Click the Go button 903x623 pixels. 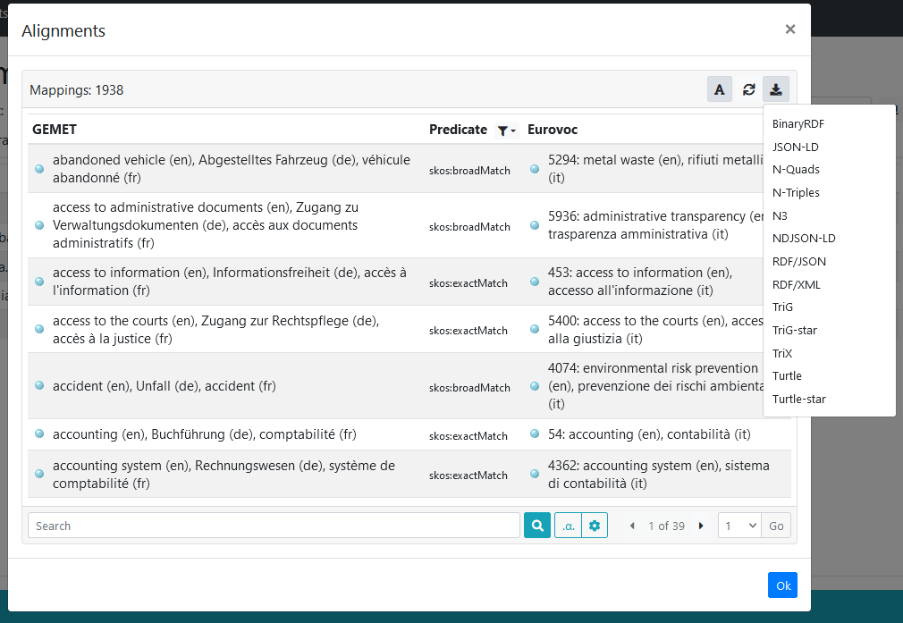tap(776, 525)
